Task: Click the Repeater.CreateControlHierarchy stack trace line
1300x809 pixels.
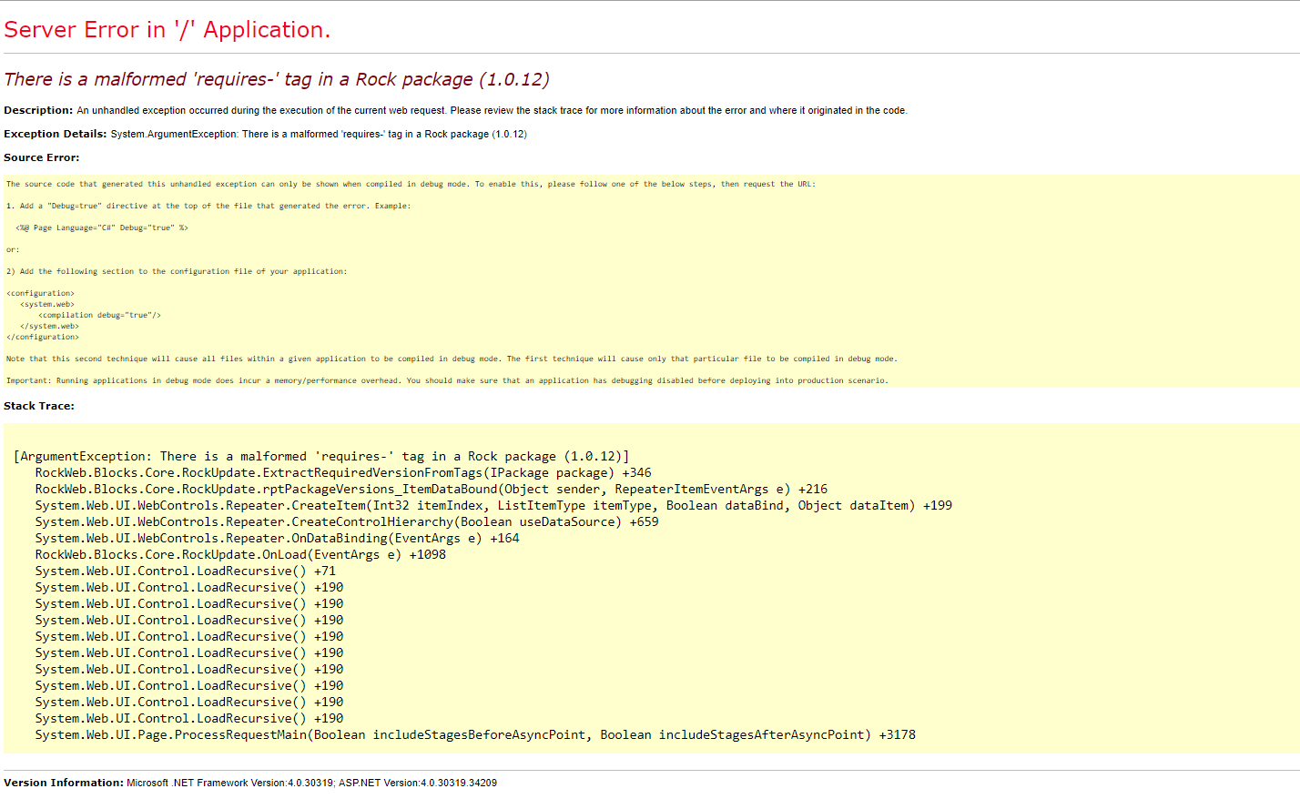Action: [346, 522]
